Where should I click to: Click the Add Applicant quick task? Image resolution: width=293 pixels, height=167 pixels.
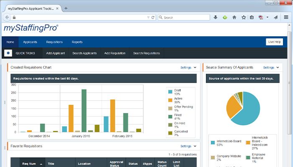tap(55, 53)
